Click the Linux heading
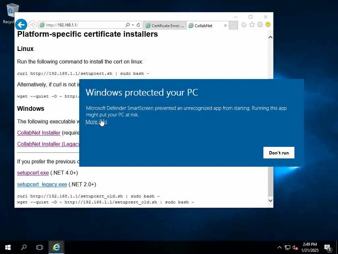This screenshot has width=338, height=254. click(x=25, y=49)
